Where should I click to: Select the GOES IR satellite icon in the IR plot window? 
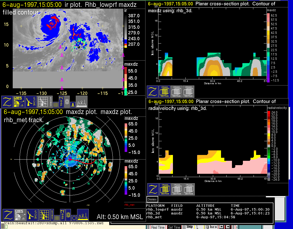coord(19,102)
